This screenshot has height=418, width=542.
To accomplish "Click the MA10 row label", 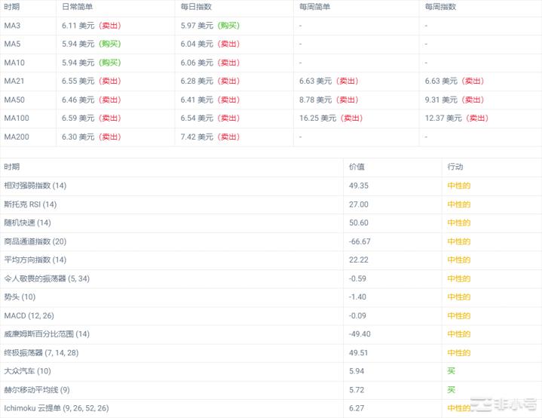I will (x=14, y=63).
